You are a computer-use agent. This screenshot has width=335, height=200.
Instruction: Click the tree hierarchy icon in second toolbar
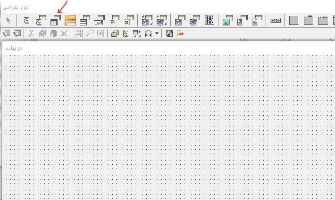point(126,33)
